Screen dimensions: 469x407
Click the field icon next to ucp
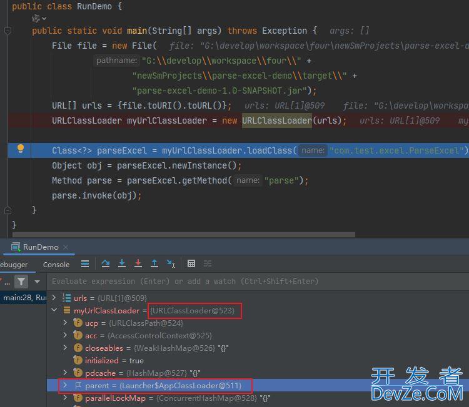(78, 323)
